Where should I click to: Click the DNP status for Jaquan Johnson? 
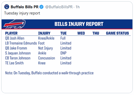(64, 53)
